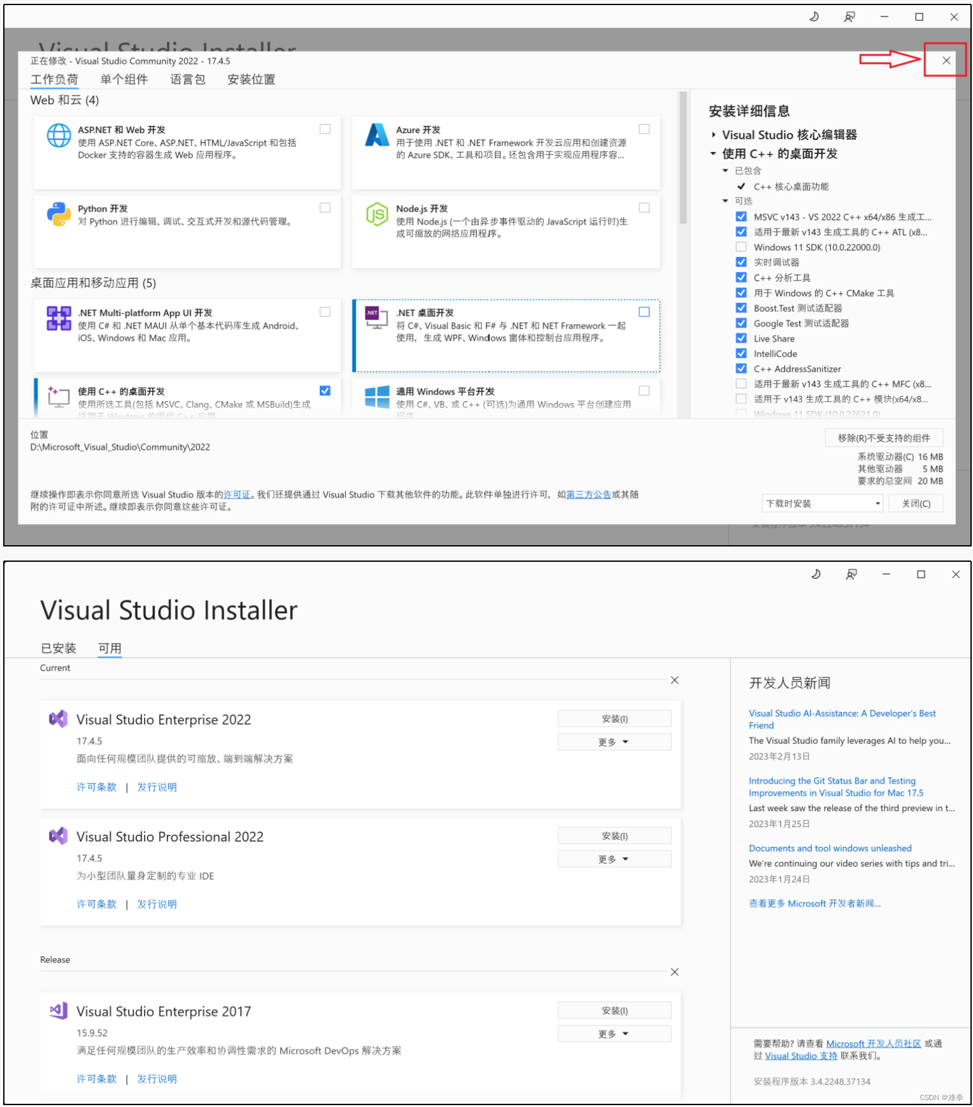The height and width of the screenshot is (1107, 973).
Task: Toggle dark theme moon icon in bottom window
Action: (x=816, y=575)
